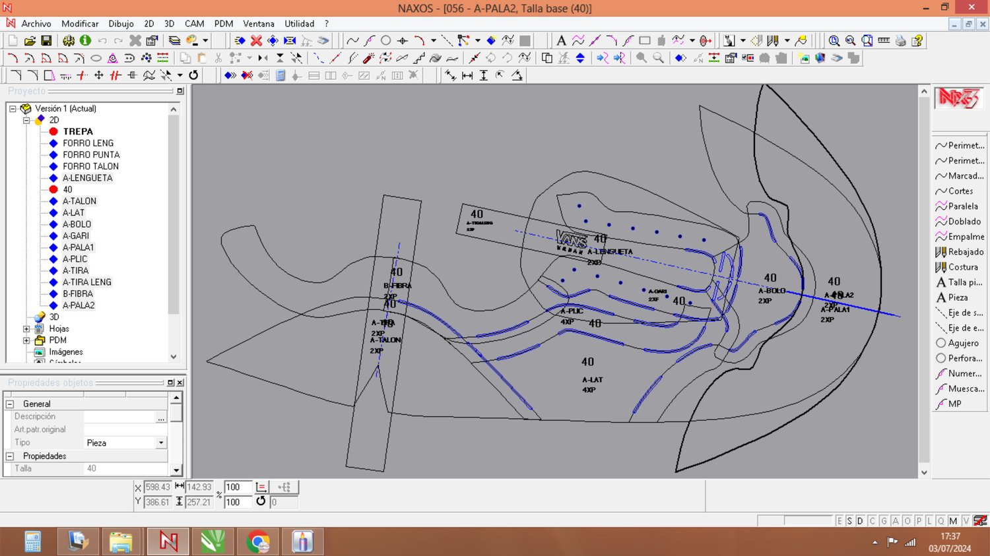This screenshot has width=990, height=556.
Task: Open the arc tool dropdown arrow
Action: coord(434,41)
